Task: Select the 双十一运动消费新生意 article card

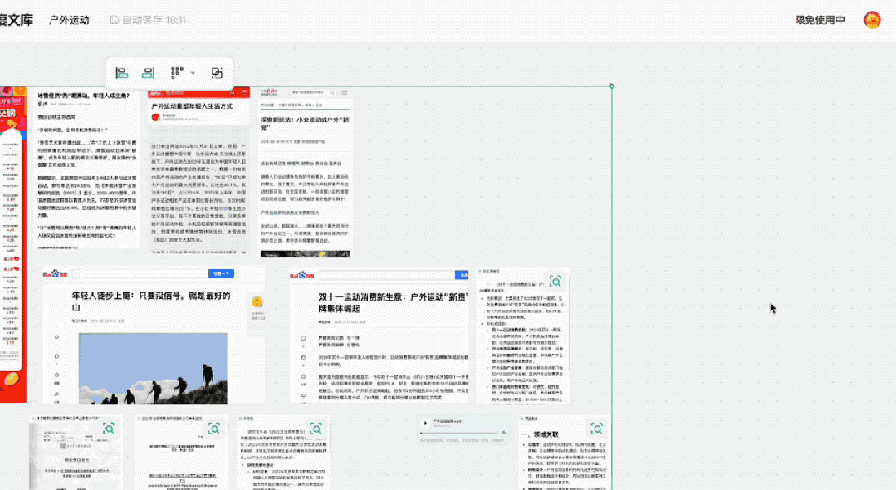Action: [x=379, y=336]
